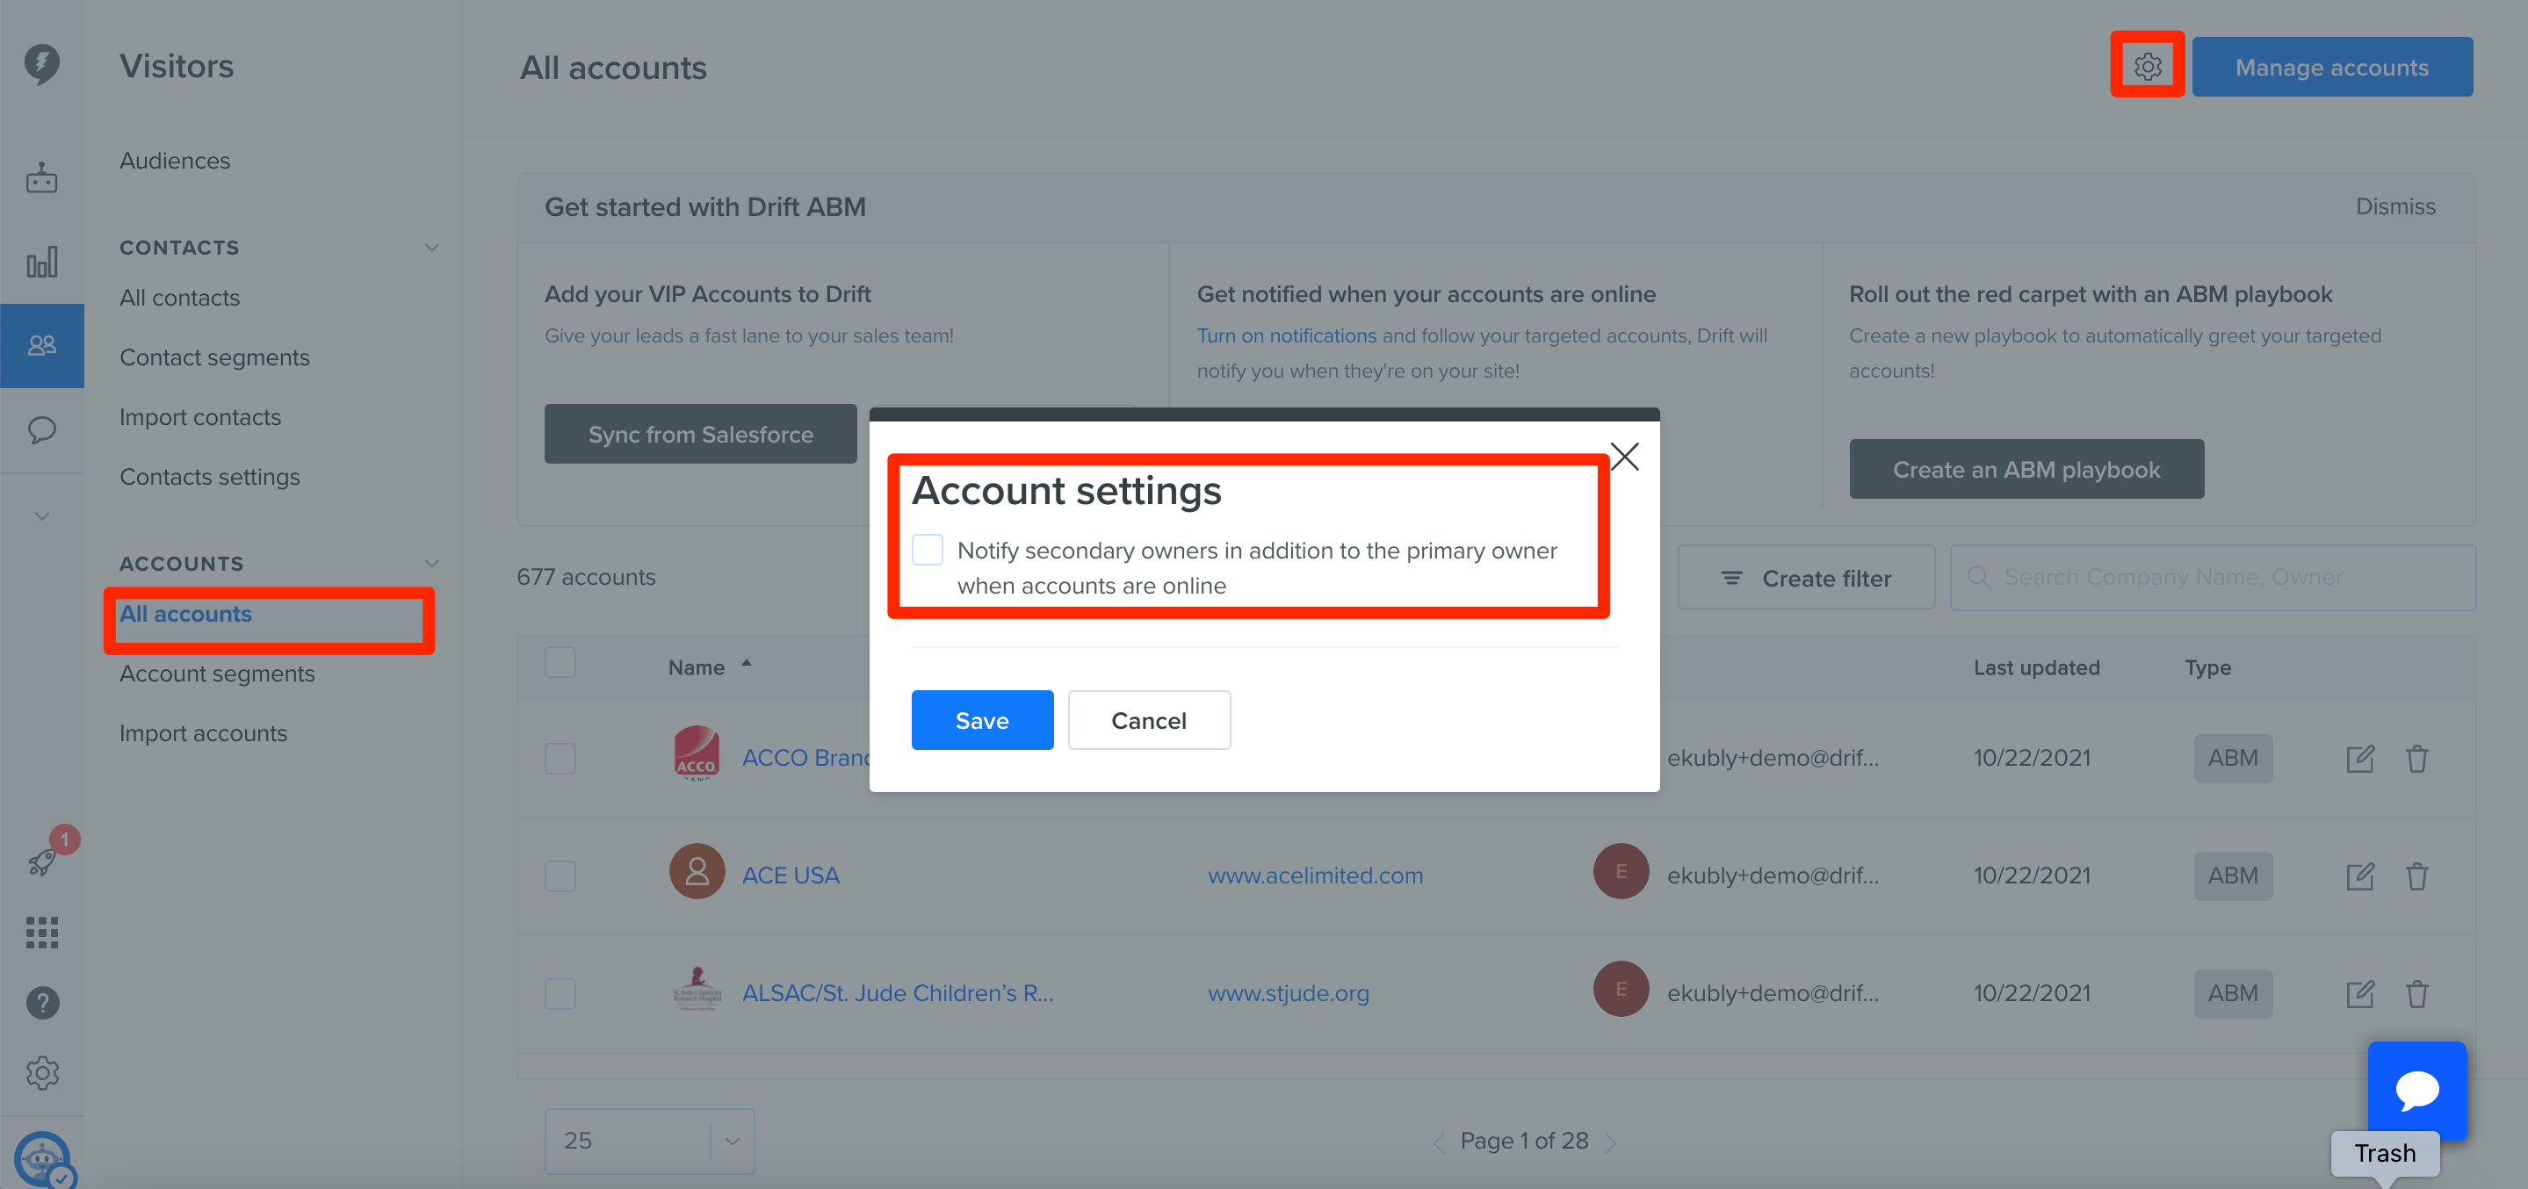Viewport: 2528px width, 1189px height.
Task: Click the Create filter button
Action: click(x=1806, y=578)
